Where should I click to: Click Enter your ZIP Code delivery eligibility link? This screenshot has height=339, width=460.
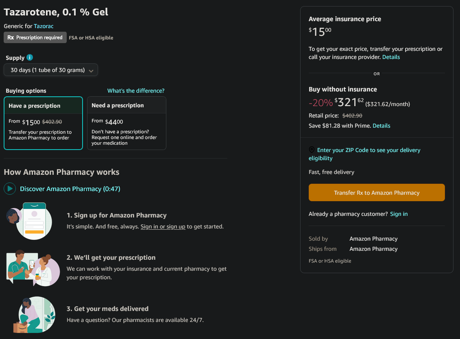(x=364, y=154)
